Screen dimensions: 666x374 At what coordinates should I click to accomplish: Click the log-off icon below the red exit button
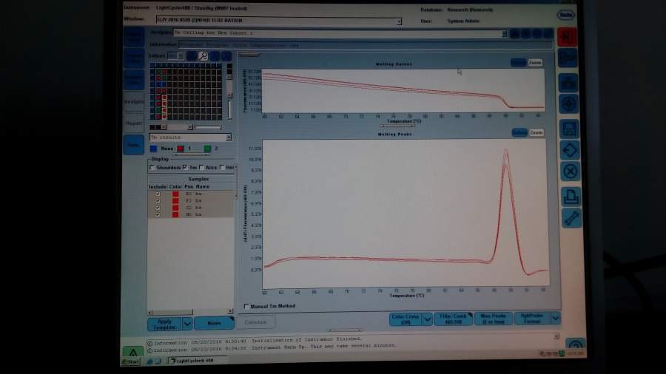[568, 58]
